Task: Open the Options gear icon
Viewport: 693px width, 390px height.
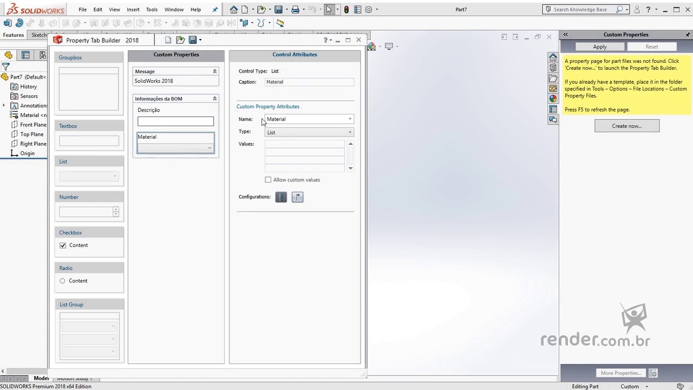Action: point(369,9)
